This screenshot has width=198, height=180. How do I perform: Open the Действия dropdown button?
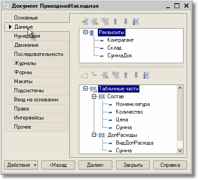click(x=21, y=165)
